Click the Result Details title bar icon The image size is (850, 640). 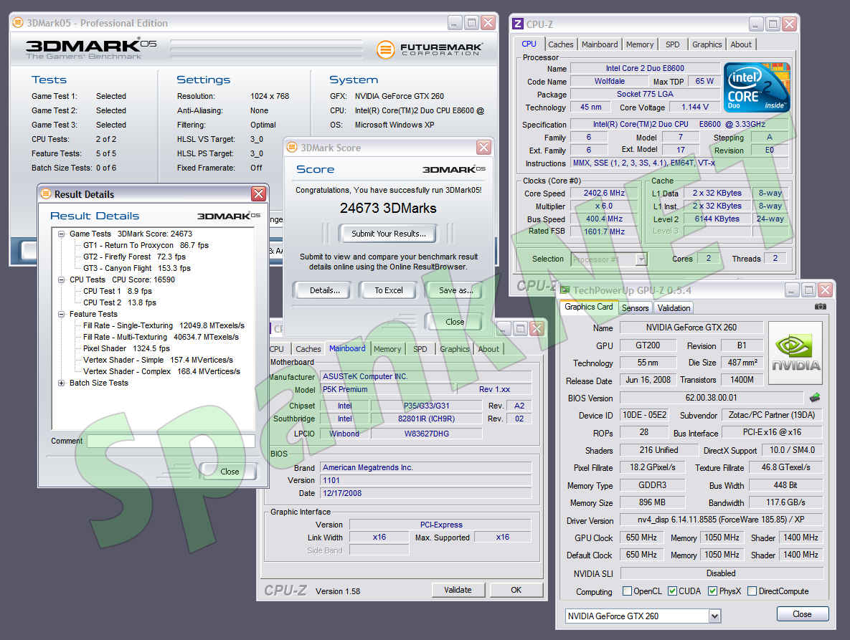pos(45,194)
